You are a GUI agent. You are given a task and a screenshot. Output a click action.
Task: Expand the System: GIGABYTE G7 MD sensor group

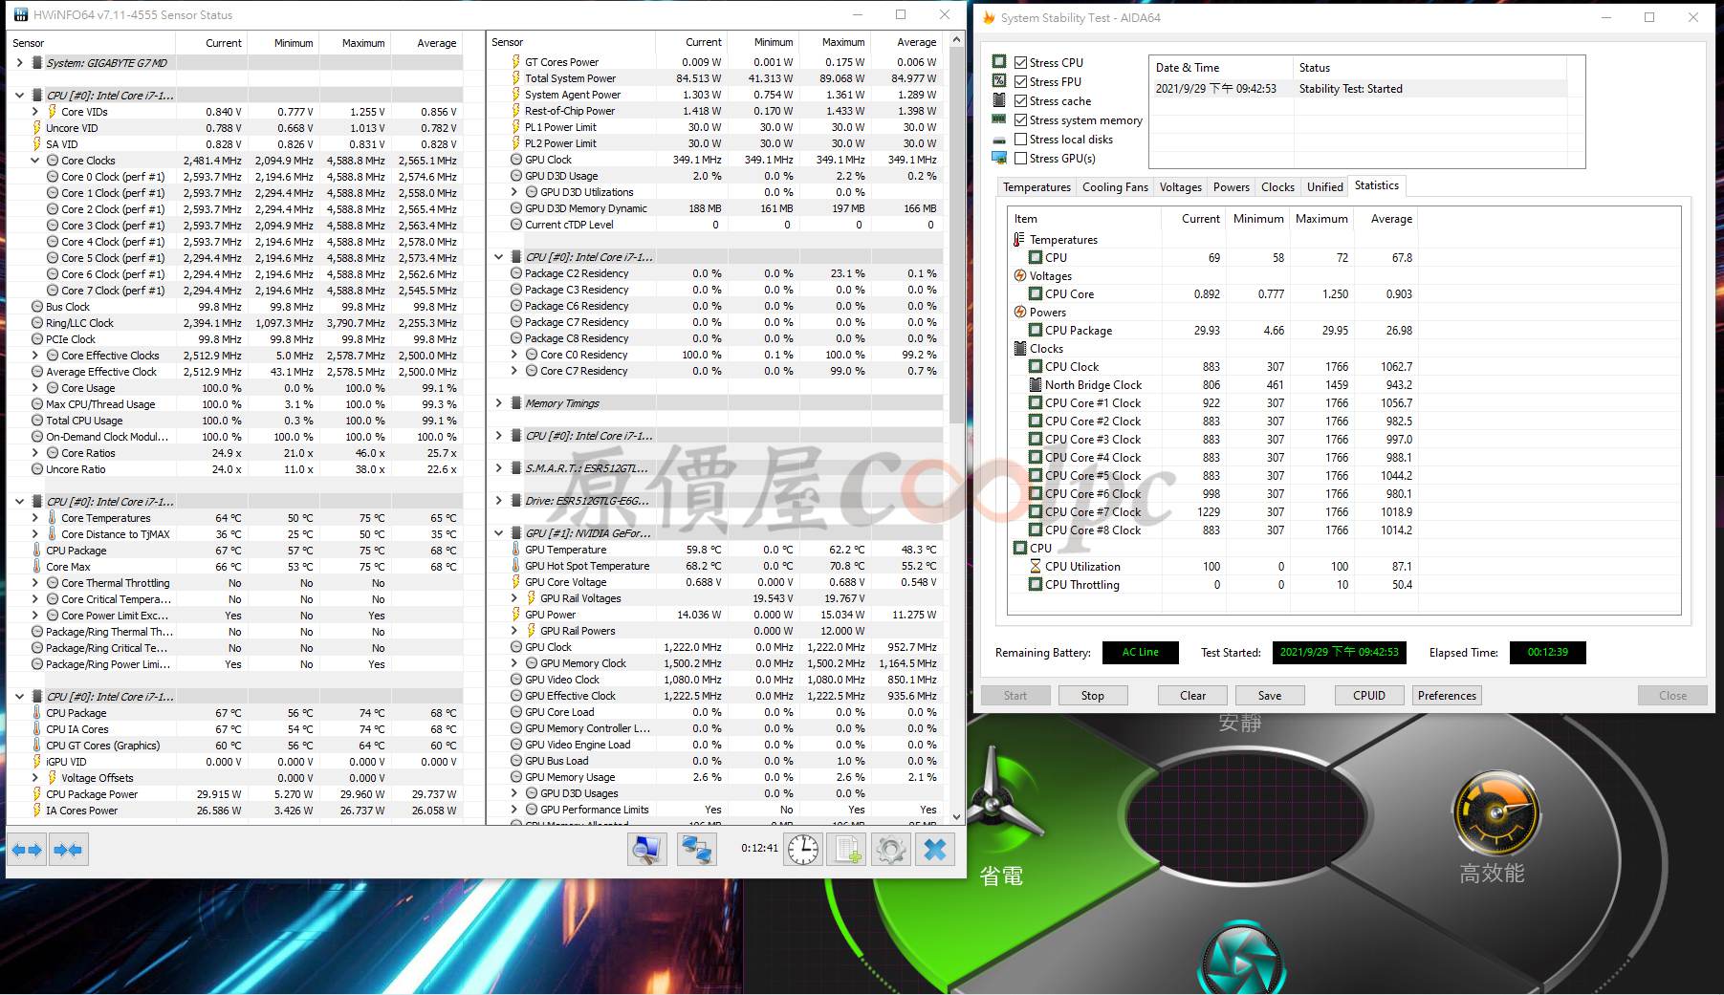click(20, 63)
